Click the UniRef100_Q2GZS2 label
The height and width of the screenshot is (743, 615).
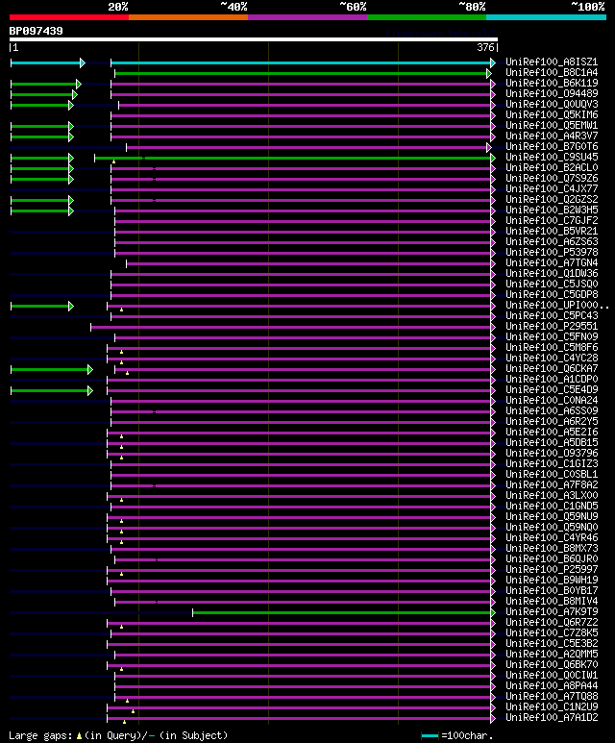coord(552,200)
